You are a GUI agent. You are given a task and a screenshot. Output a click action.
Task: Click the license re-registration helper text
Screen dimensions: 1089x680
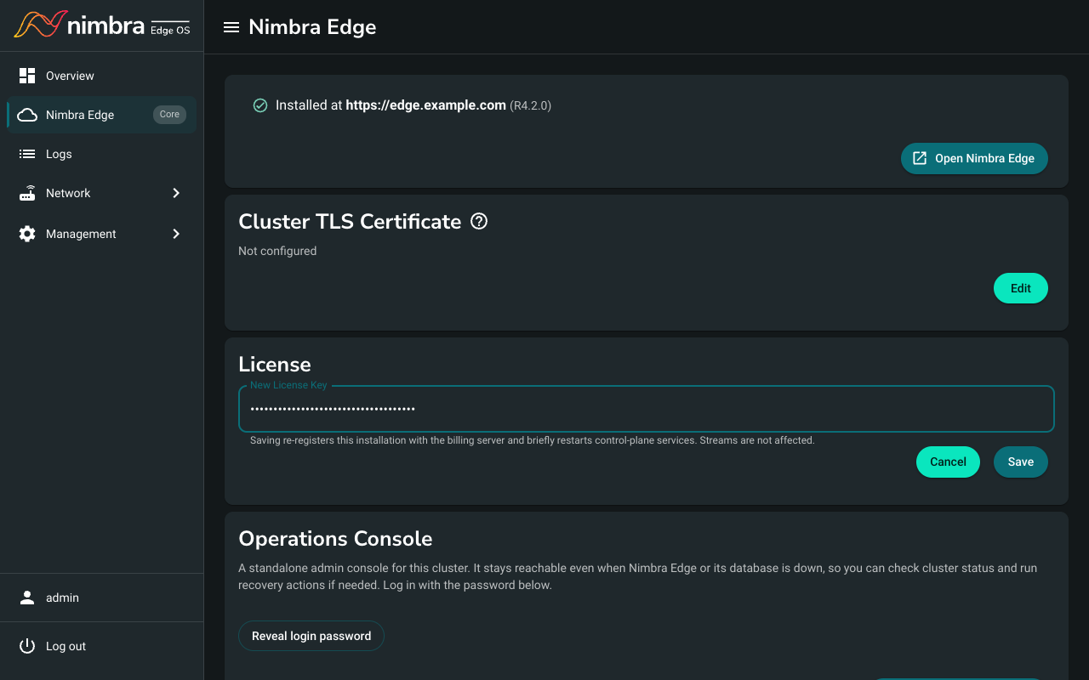533,440
